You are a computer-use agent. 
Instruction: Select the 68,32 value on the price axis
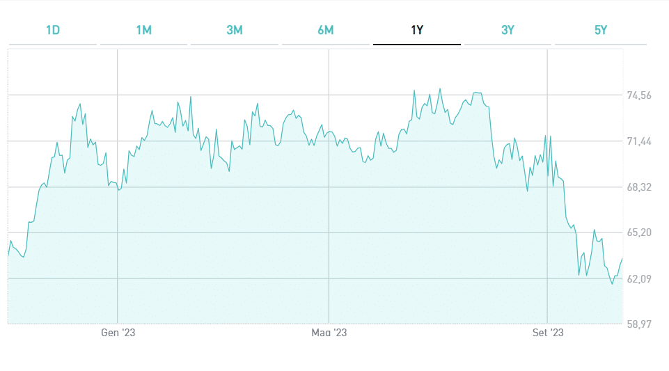tap(639, 187)
